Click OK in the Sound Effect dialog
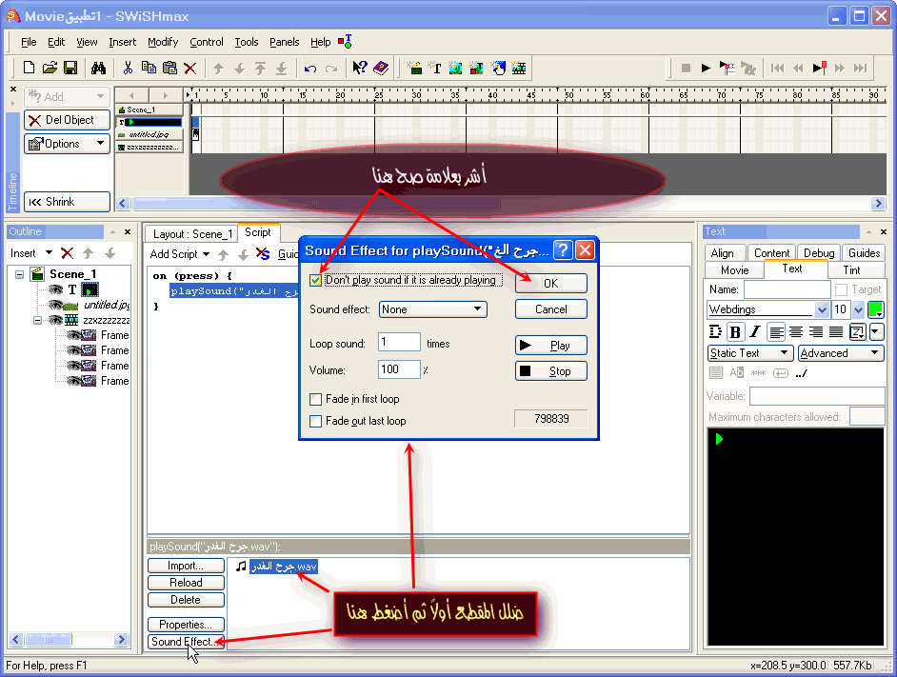This screenshot has width=897, height=677. (551, 284)
